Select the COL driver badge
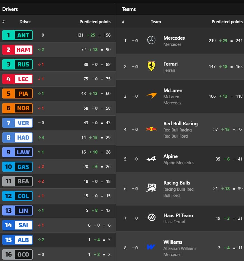The width and height of the screenshot is (244, 261). click(x=17, y=196)
